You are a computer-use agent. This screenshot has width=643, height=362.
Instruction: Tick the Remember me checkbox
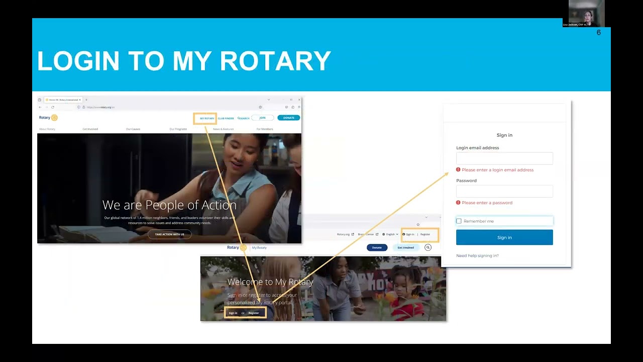pyautogui.click(x=459, y=221)
